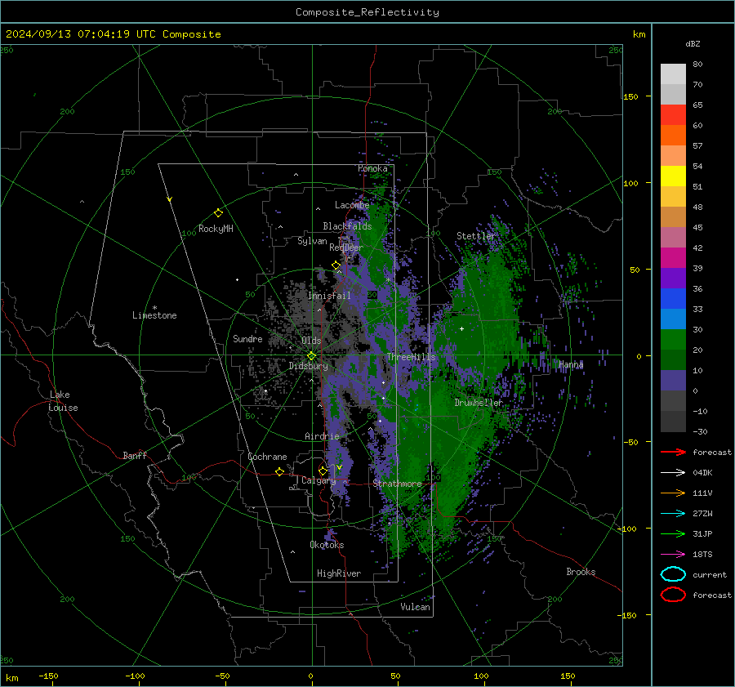Click the Airdrie city label
Viewport: 735px width, 687px height.
click(322, 436)
